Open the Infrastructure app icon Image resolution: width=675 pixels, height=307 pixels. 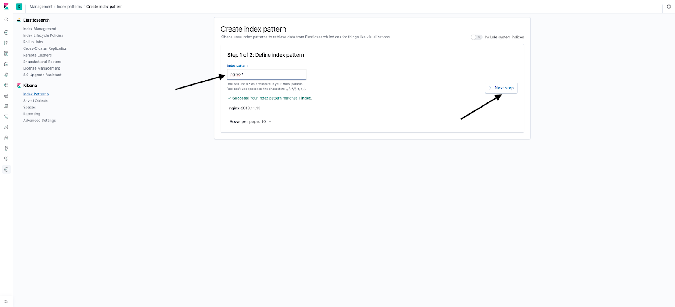click(x=6, y=96)
